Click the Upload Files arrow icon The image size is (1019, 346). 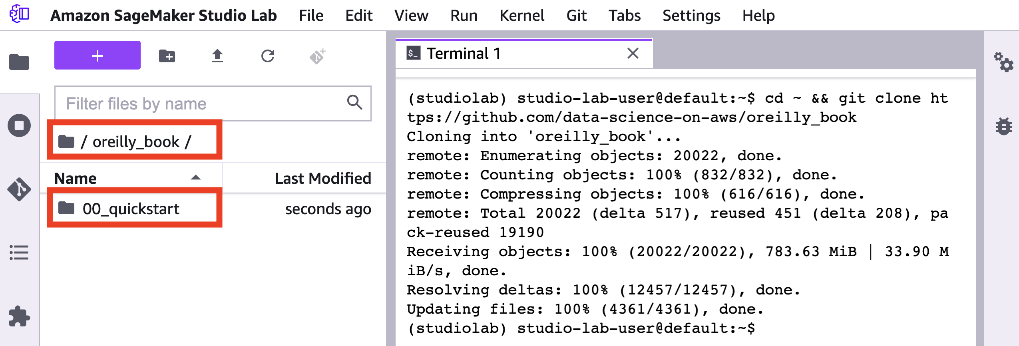[217, 56]
